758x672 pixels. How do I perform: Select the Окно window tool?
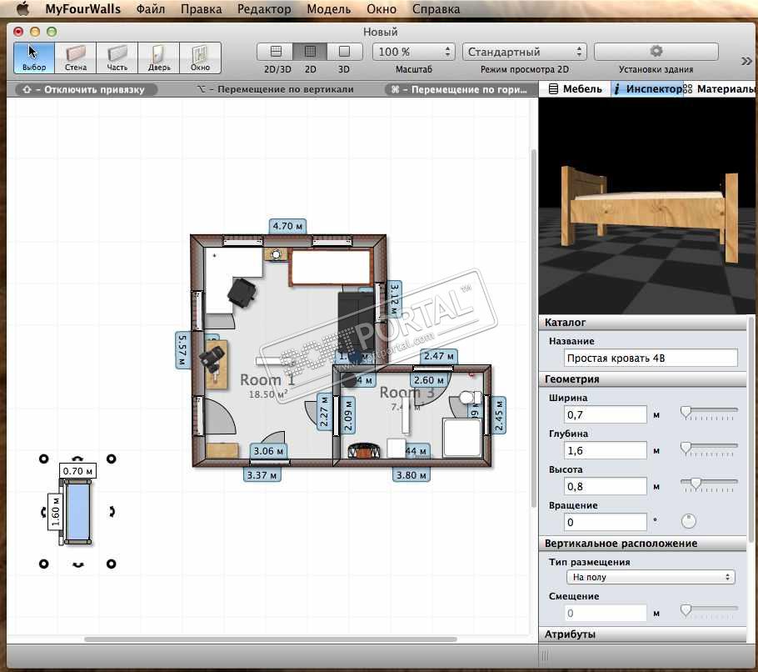click(x=200, y=58)
